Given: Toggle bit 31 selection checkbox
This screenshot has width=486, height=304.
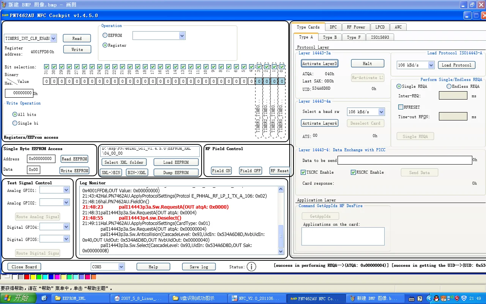Looking at the screenshot, I should (x=46, y=67).
